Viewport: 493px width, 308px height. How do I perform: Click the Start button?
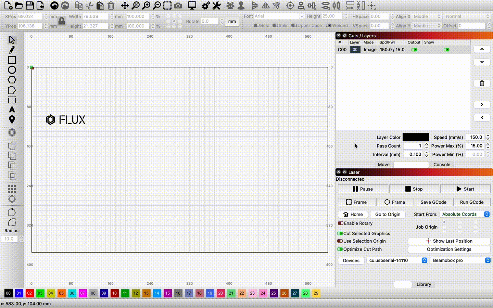tap(465, 189)
